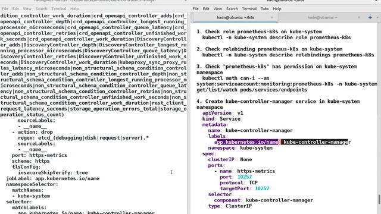Click '2. Check rolebinding prometheus-k8s' heading
The height and width of the screenshot is (214, 381).
click(270, 49)
